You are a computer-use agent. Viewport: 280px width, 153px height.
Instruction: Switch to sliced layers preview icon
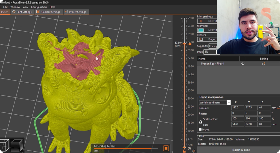[17, 146]
